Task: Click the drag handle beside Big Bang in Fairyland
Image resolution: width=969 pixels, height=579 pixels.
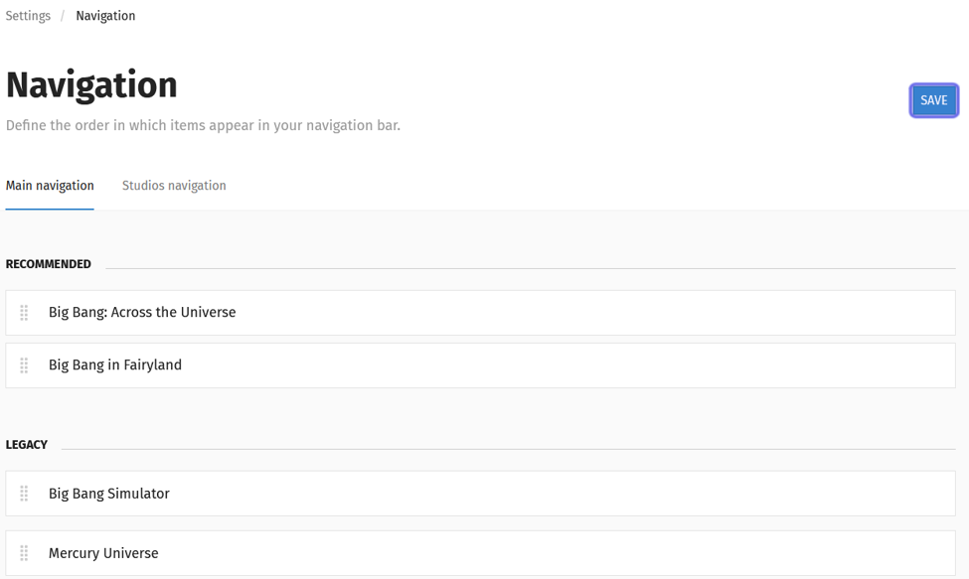Action: tap(24, 365)
